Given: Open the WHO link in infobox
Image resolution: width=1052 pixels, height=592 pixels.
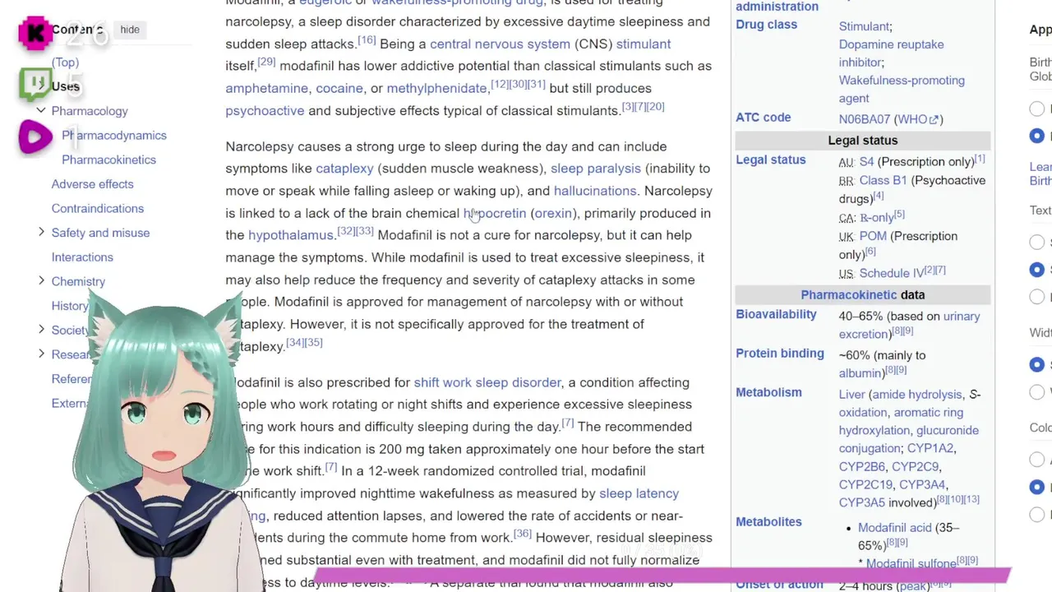Looking at the screenshot, I should point(913,119).
